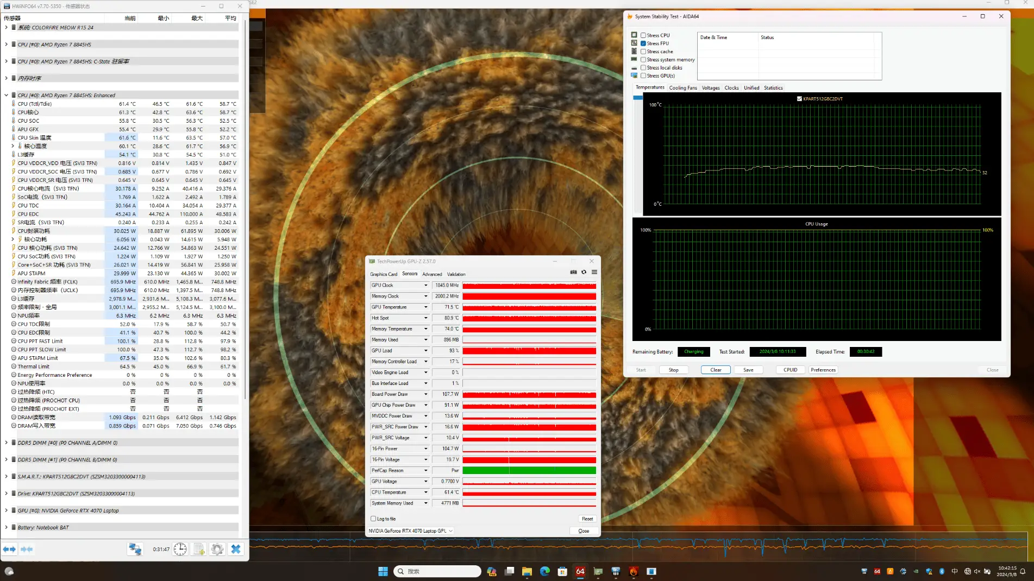
Task: Enable the Stress cache checkbox
Action: tap(643, 52)
